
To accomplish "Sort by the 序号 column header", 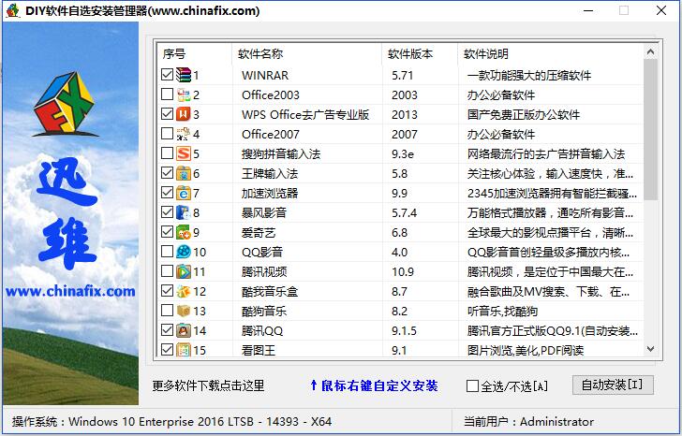I will click(x=194, y=54).
